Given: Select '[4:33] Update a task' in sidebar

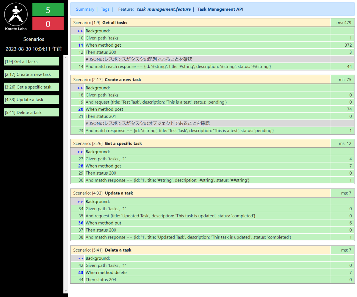Looking at the screenshot, I should 31,99.
